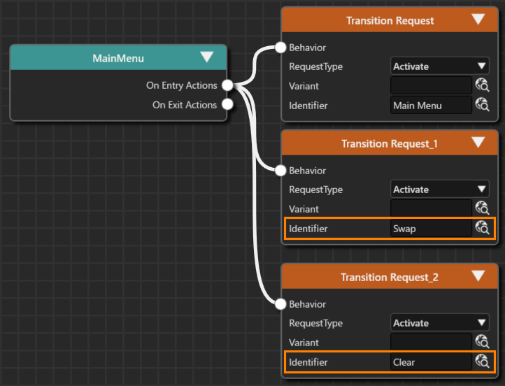Viewport: 505px width, 386px height.
Task: Click the On Entry Actions output port
Action: (227, 85)
